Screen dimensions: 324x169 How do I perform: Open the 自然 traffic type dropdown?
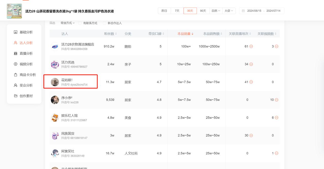pyautogui.click(x=215, y=11)
